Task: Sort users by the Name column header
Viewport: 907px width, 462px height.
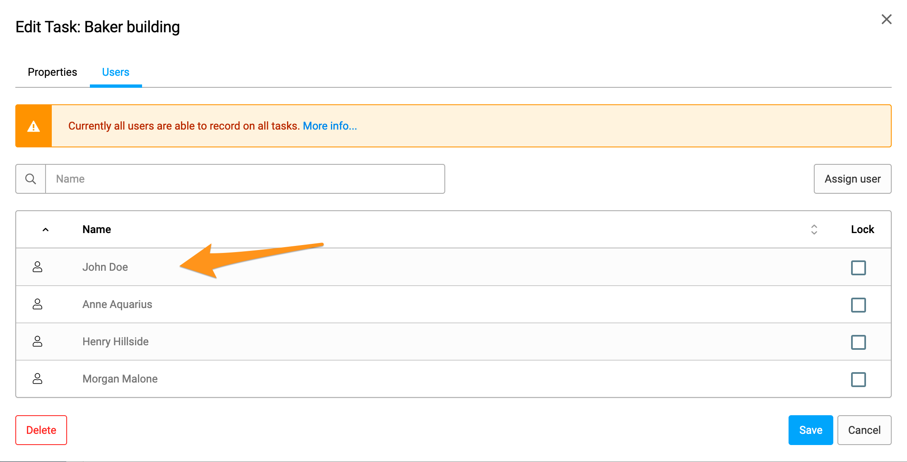Action: (x=96, y=229)
